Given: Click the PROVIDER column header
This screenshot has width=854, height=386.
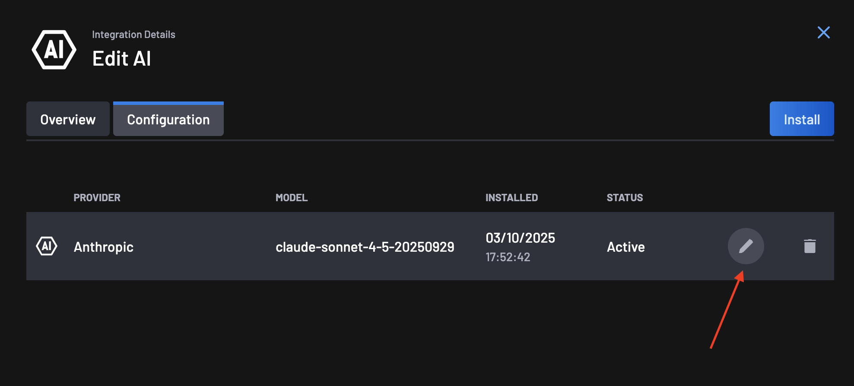Looking at the screenshot, I should coord(97,197).
